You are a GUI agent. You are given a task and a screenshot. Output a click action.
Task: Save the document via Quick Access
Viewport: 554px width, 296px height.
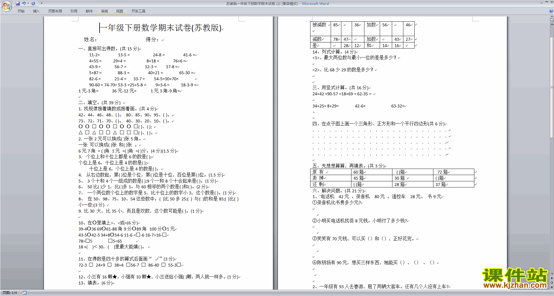tap(18, 3)
